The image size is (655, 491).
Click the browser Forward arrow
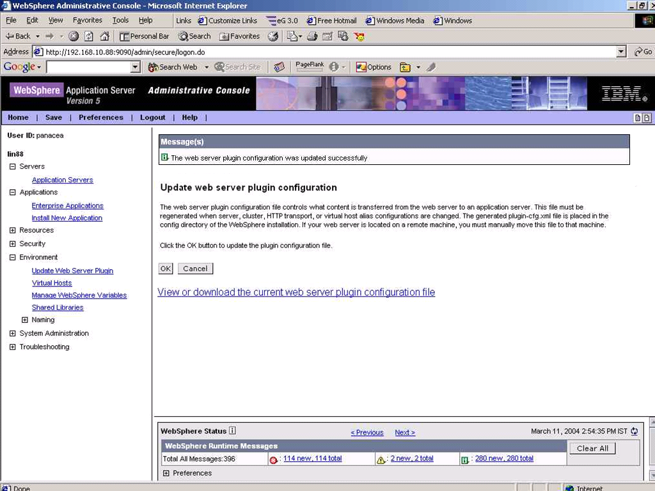coord(50,36)
